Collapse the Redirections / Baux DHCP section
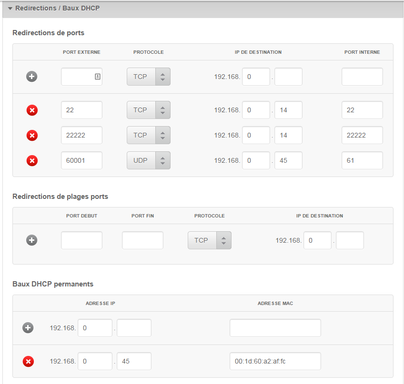The image size is (404, 384). (10, 9)
